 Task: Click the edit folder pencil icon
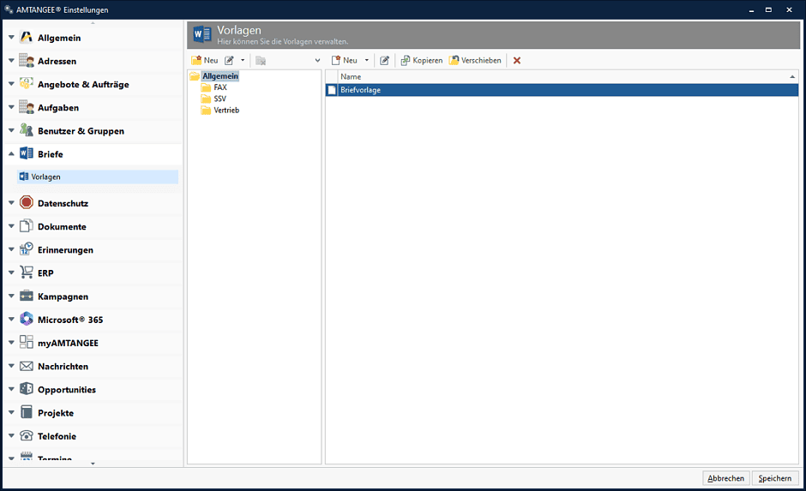(229, 60)
